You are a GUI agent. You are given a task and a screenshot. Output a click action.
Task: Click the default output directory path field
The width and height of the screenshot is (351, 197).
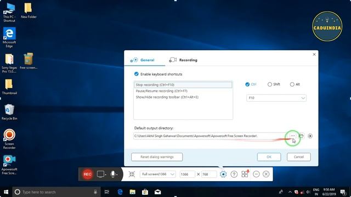(x=211, y=136)
